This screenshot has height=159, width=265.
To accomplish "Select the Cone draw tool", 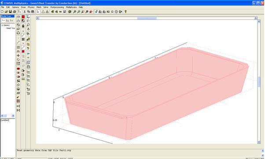I will 18,21.
